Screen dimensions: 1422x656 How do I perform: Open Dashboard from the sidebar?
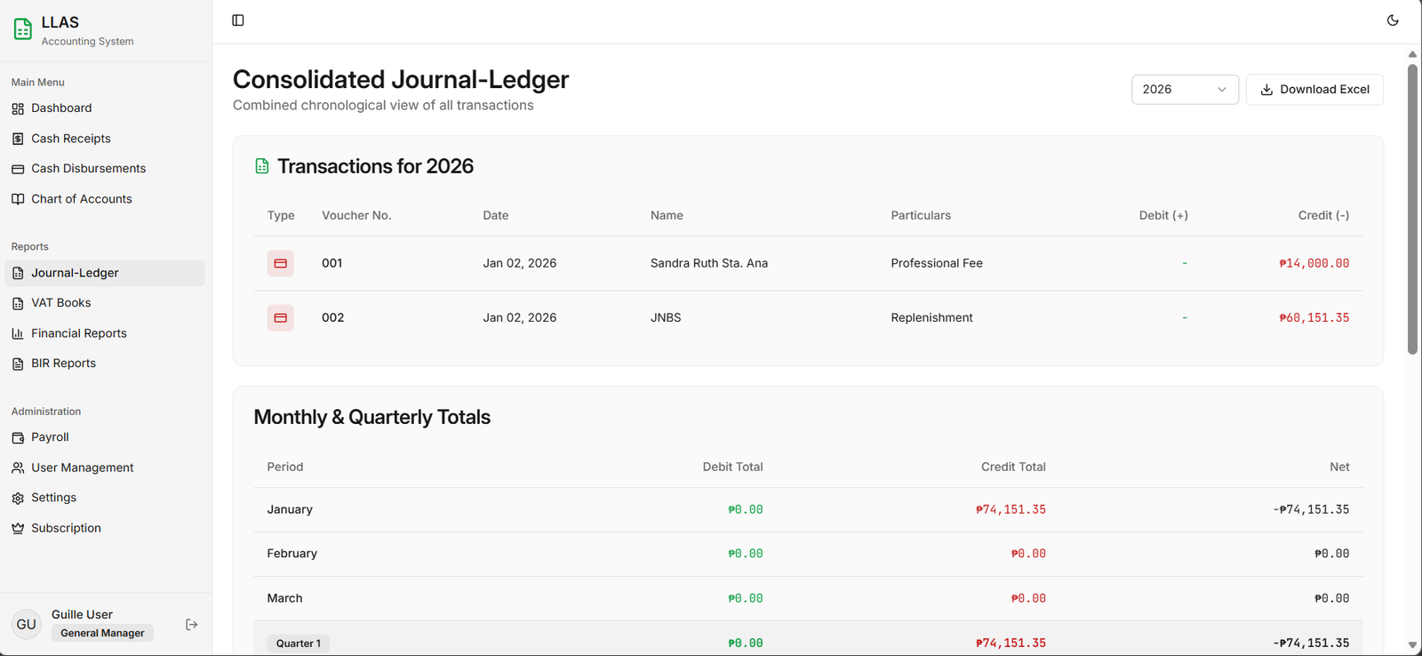pos(61,108)
